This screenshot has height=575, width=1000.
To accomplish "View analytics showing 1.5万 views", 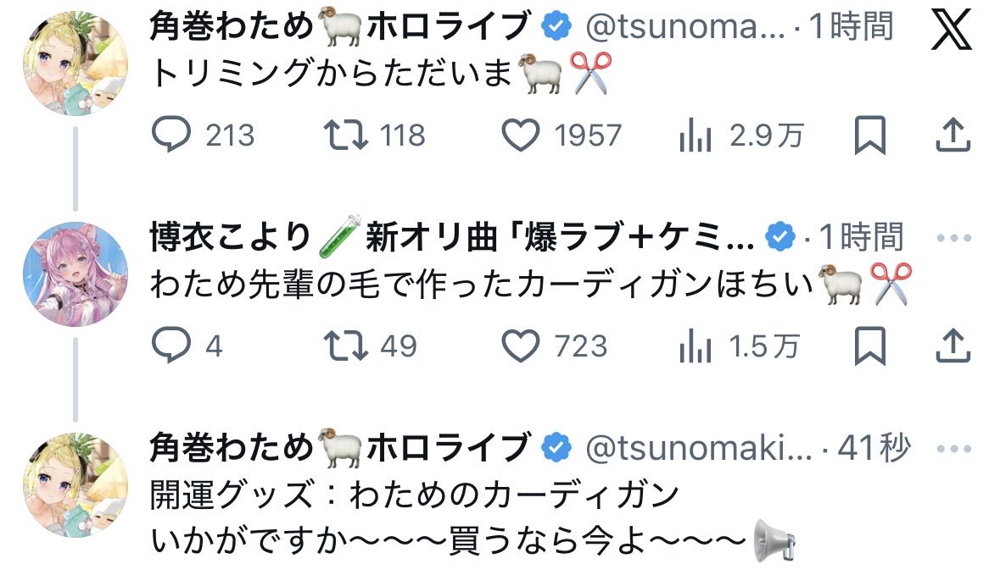I will tap(695, 346).
